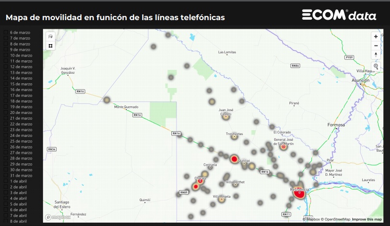
Task: Open the OpenStreetMap attribution link
Action: [335, 219]
